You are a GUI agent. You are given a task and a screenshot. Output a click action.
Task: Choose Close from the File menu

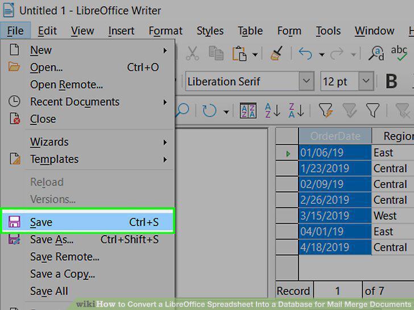(x=88, y=119)
